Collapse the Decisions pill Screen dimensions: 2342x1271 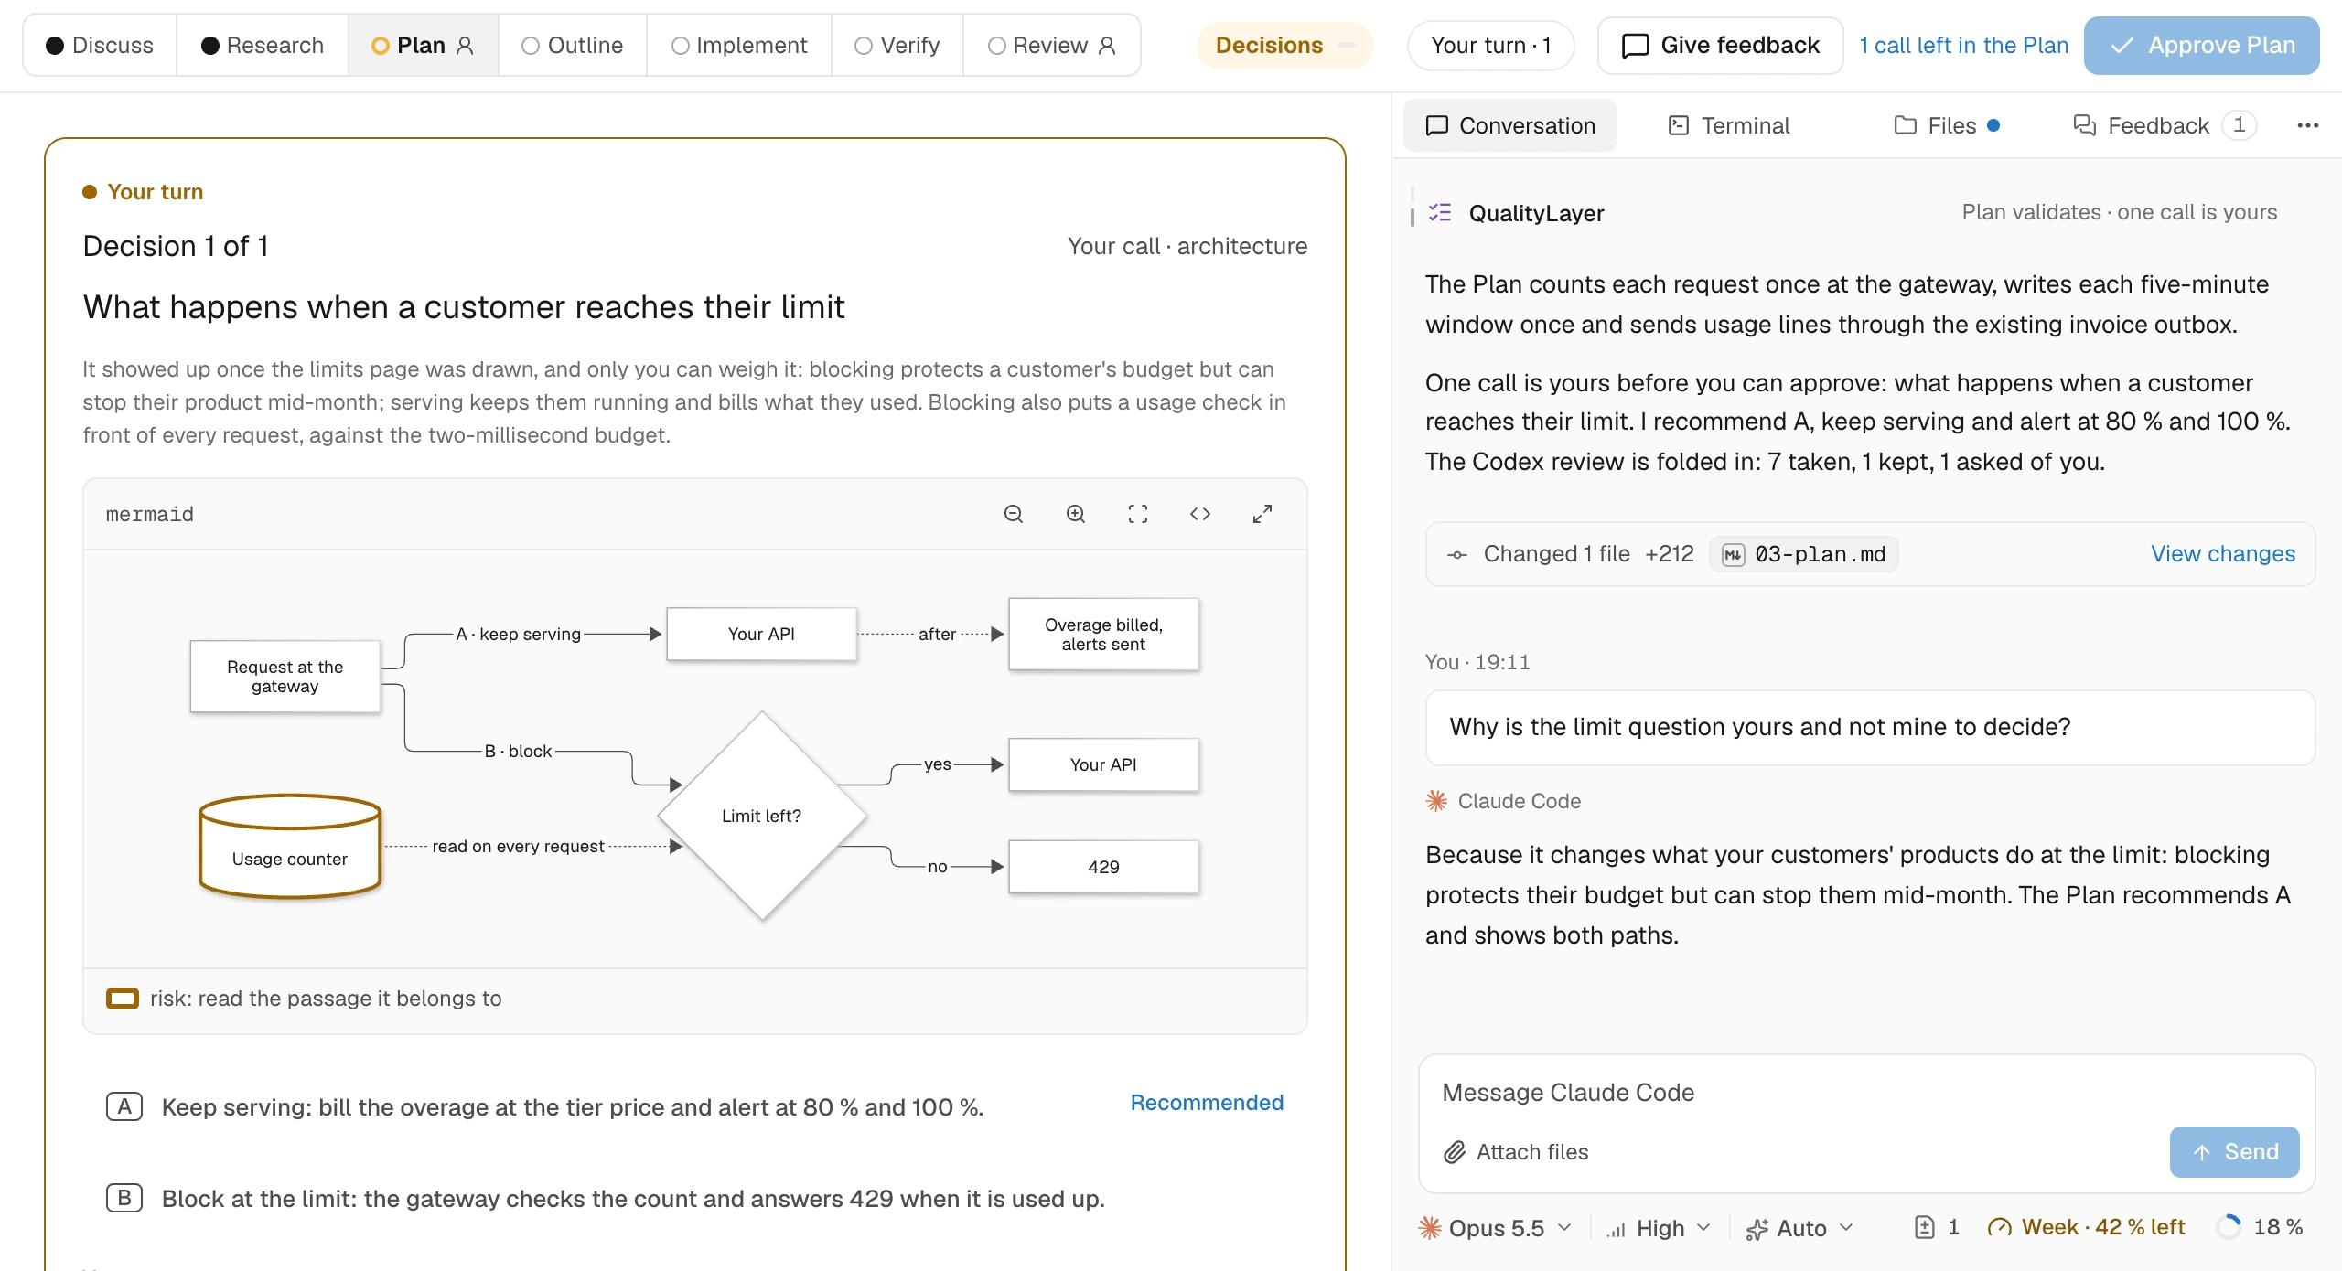coord(1284,45)
